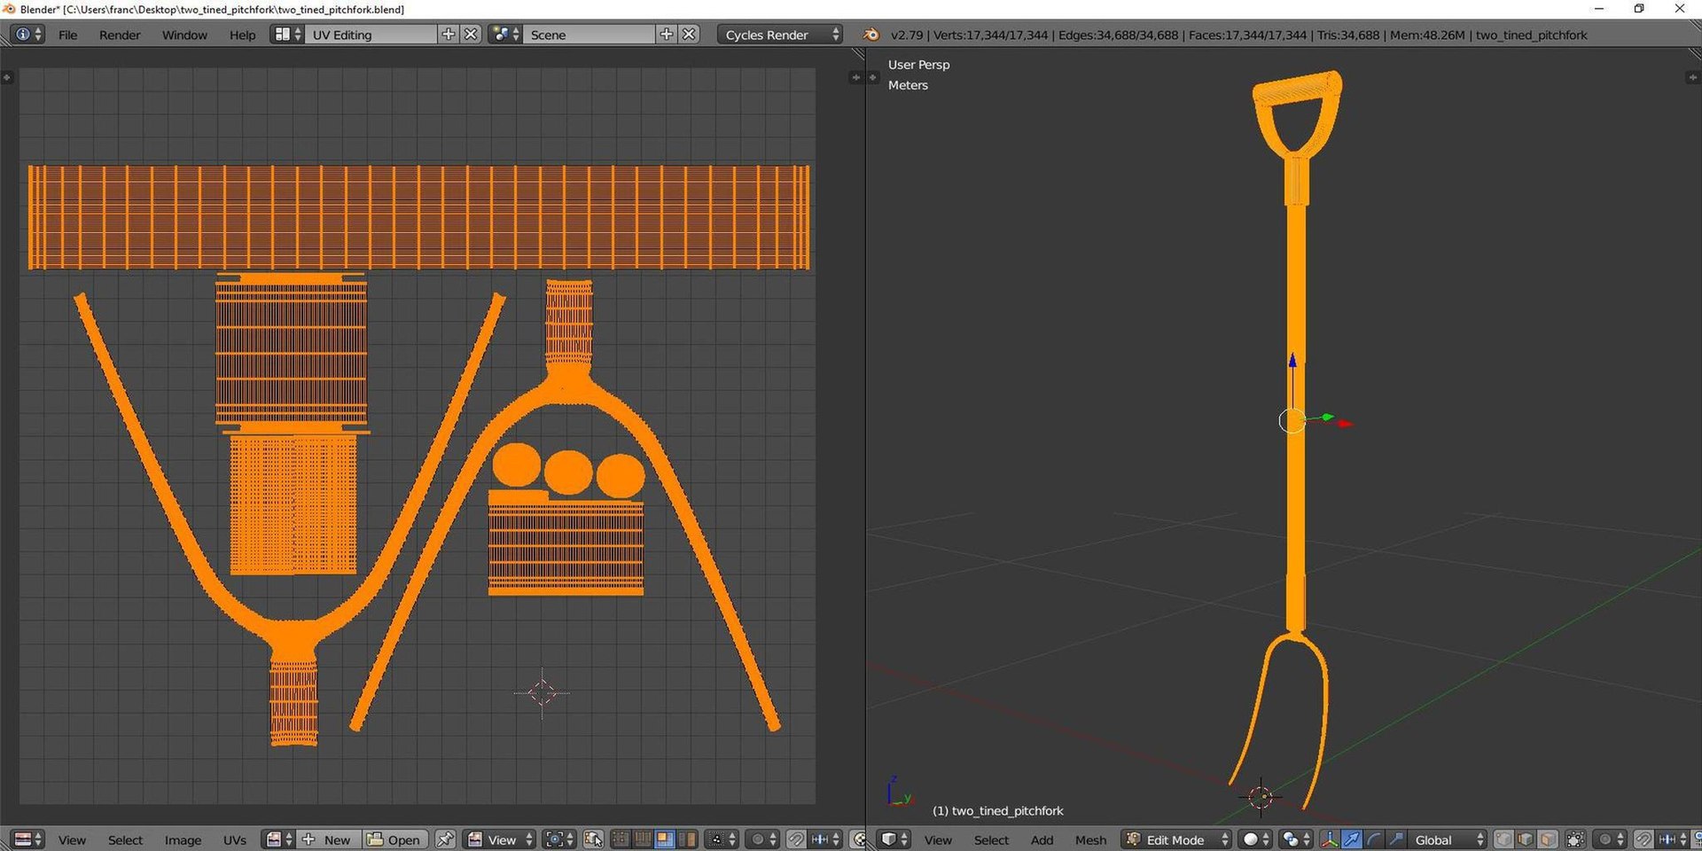Screen dimensions: 1702x851
Task: Click the Blender logo icon in the info header
Action: click(x=871, y=35)
